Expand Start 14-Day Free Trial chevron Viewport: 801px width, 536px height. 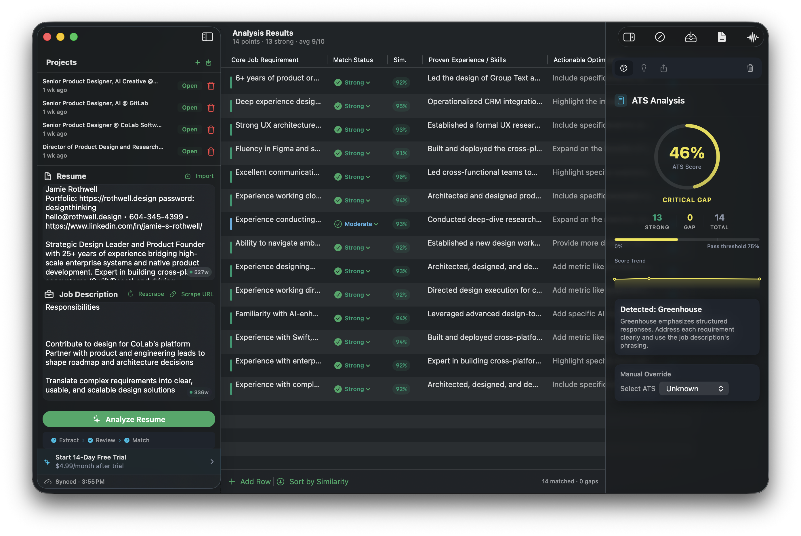[212, 462]
